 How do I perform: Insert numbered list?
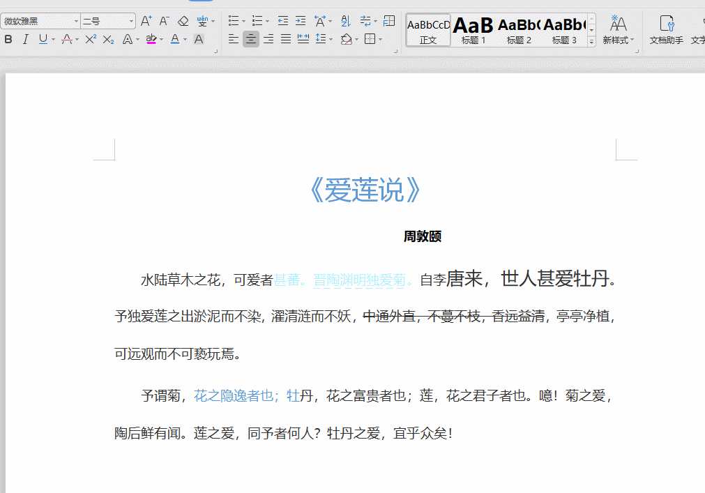point(257,21)
